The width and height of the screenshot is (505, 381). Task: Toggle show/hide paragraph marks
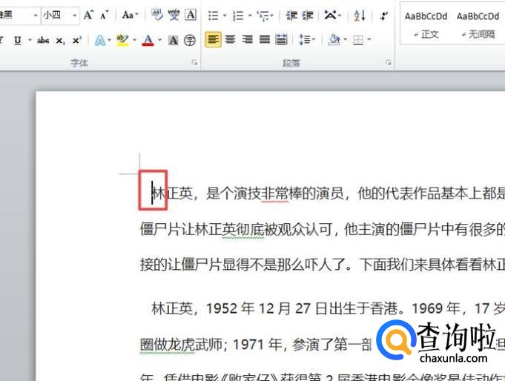pos(383,16)
